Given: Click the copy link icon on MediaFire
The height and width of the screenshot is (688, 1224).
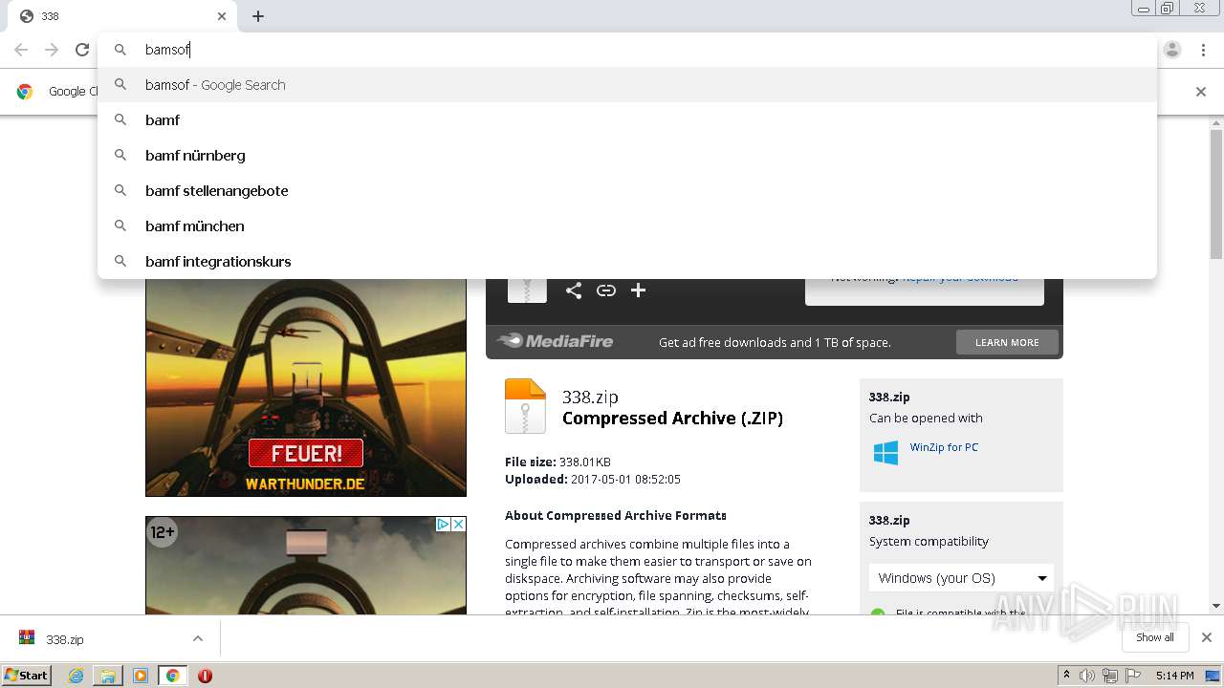Looking at the screenshot, I should pyautogui.click(x=606, y=290).
